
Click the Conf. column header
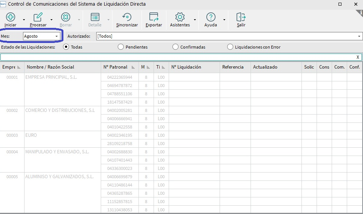click(x=354, y=67)
